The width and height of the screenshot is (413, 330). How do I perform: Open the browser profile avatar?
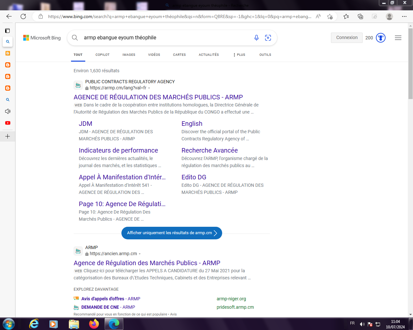[389, 16]
